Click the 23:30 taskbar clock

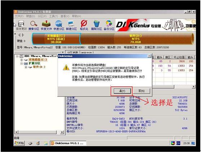pos(186,143)
